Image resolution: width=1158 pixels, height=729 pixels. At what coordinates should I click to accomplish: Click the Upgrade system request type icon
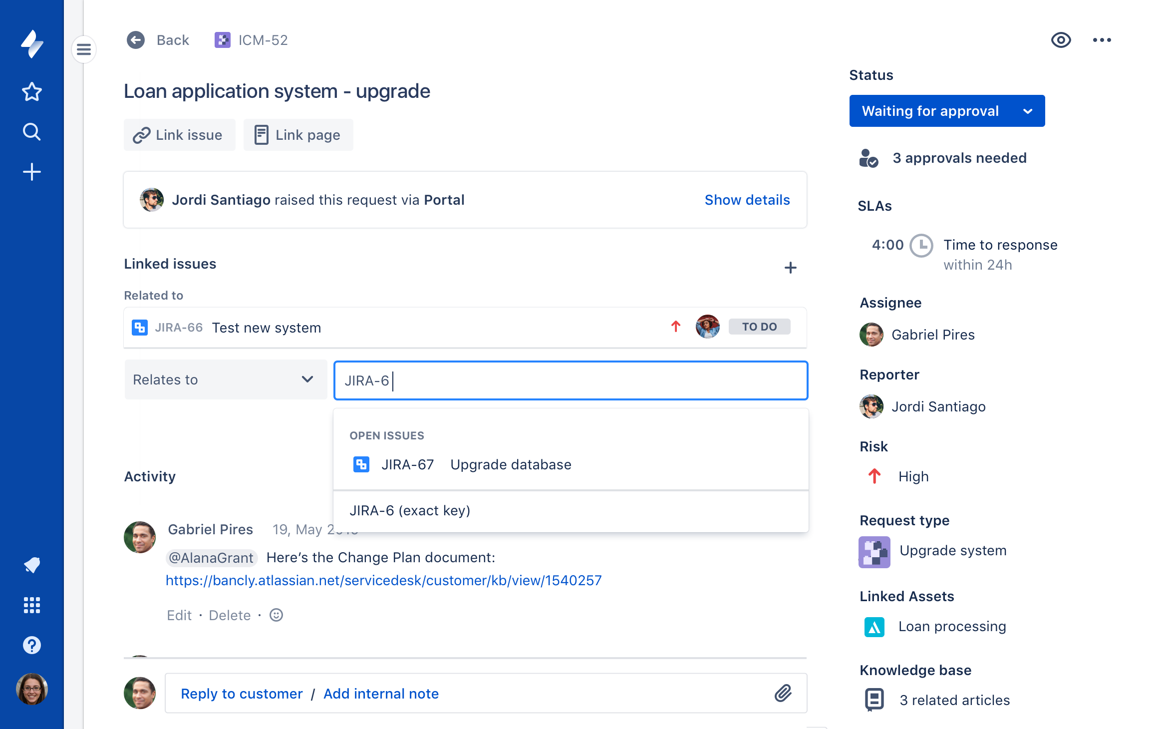pos(873,550)
